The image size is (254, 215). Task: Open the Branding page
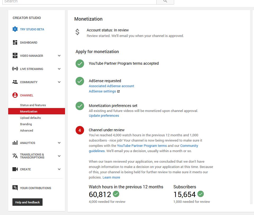[x=26, y=124]
